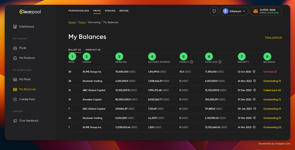The height and width of the screenshot is (150, 295).
Task: Open the Staking top navigation tab
Action: click(x=110, y=11)
